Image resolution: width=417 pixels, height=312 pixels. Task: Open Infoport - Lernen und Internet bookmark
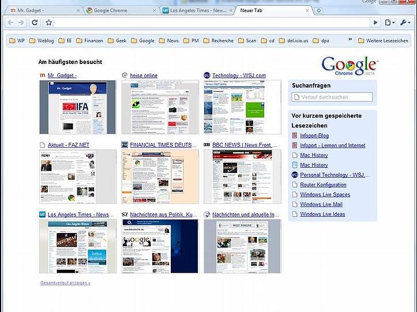coord(333,145)
